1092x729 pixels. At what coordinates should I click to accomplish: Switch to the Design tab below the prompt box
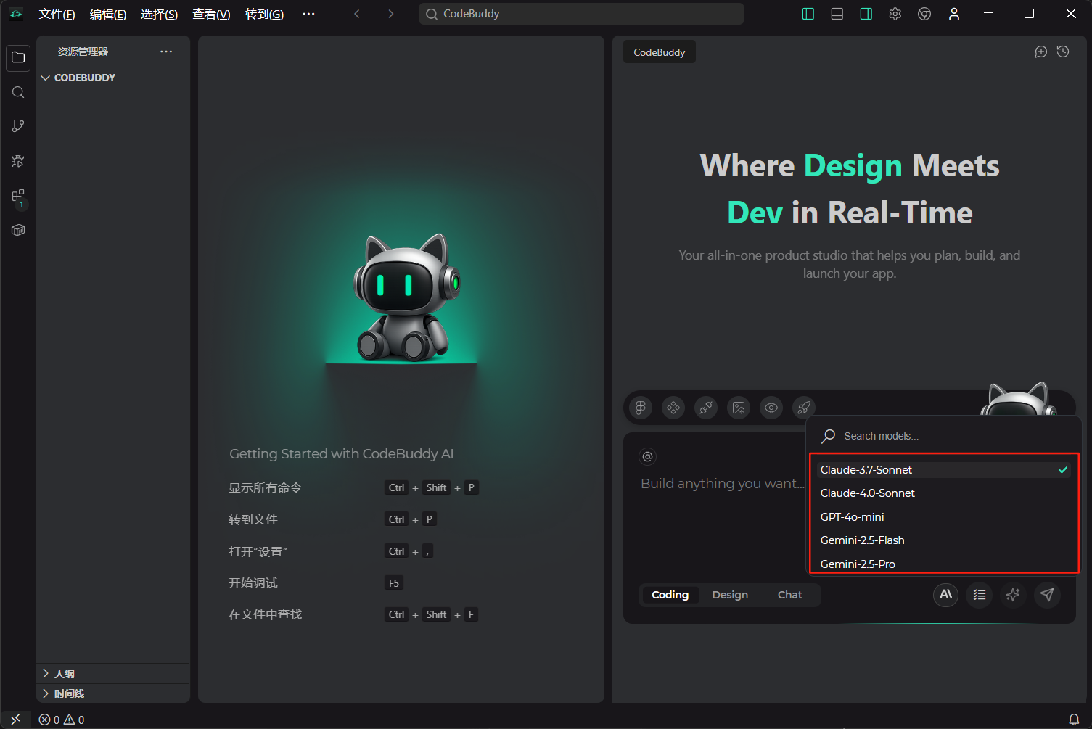coord(730,595)
